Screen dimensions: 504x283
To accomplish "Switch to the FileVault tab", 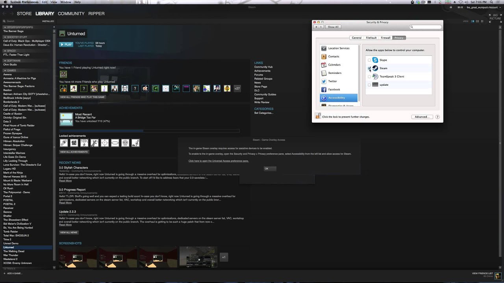I will point(371,38).
